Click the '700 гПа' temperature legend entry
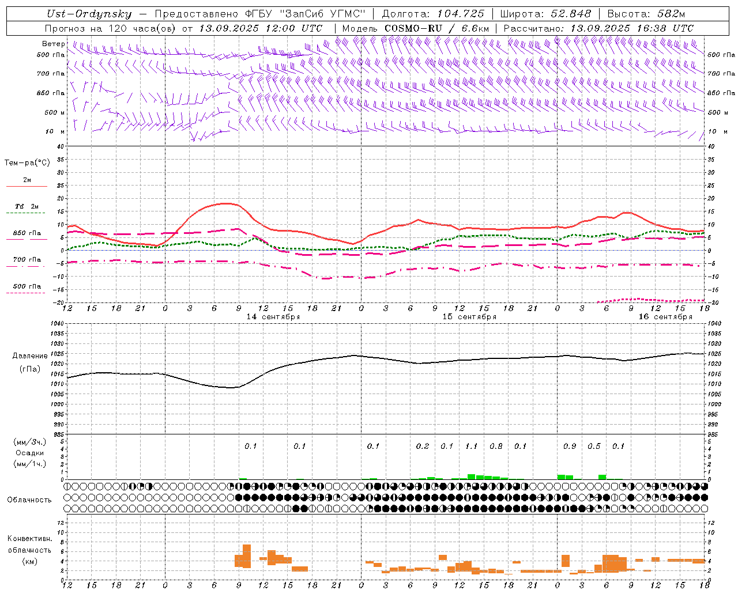 pos(27,259)
